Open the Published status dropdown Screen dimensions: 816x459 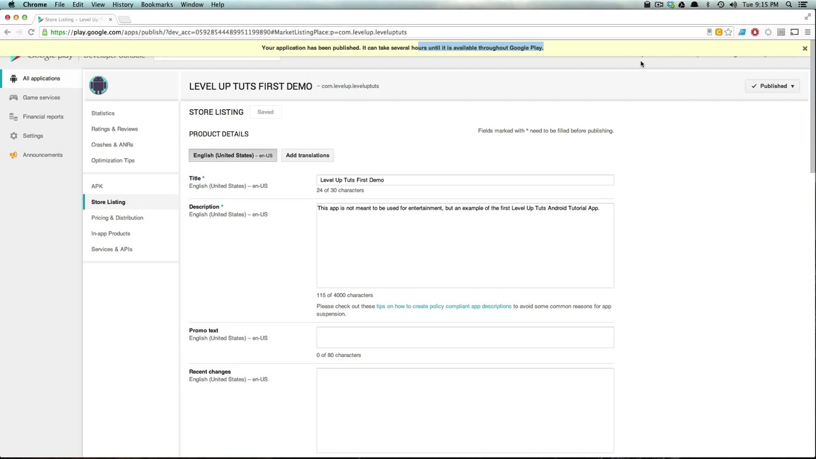tap(773, 86)
